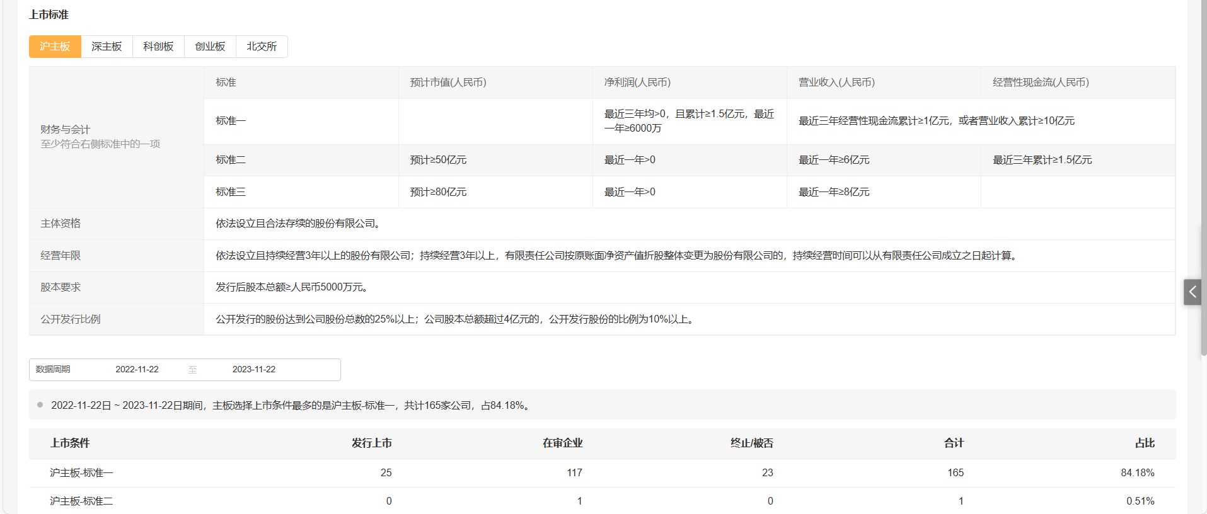Open the 科创板 tab
Screen dimensions: 1207x514
[158, 47]
